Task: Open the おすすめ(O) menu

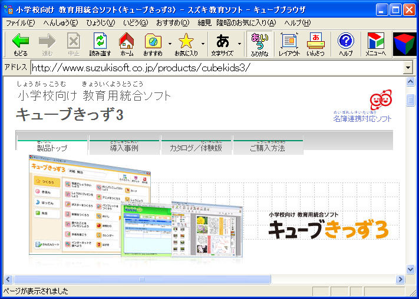Action: pos(173,23)
